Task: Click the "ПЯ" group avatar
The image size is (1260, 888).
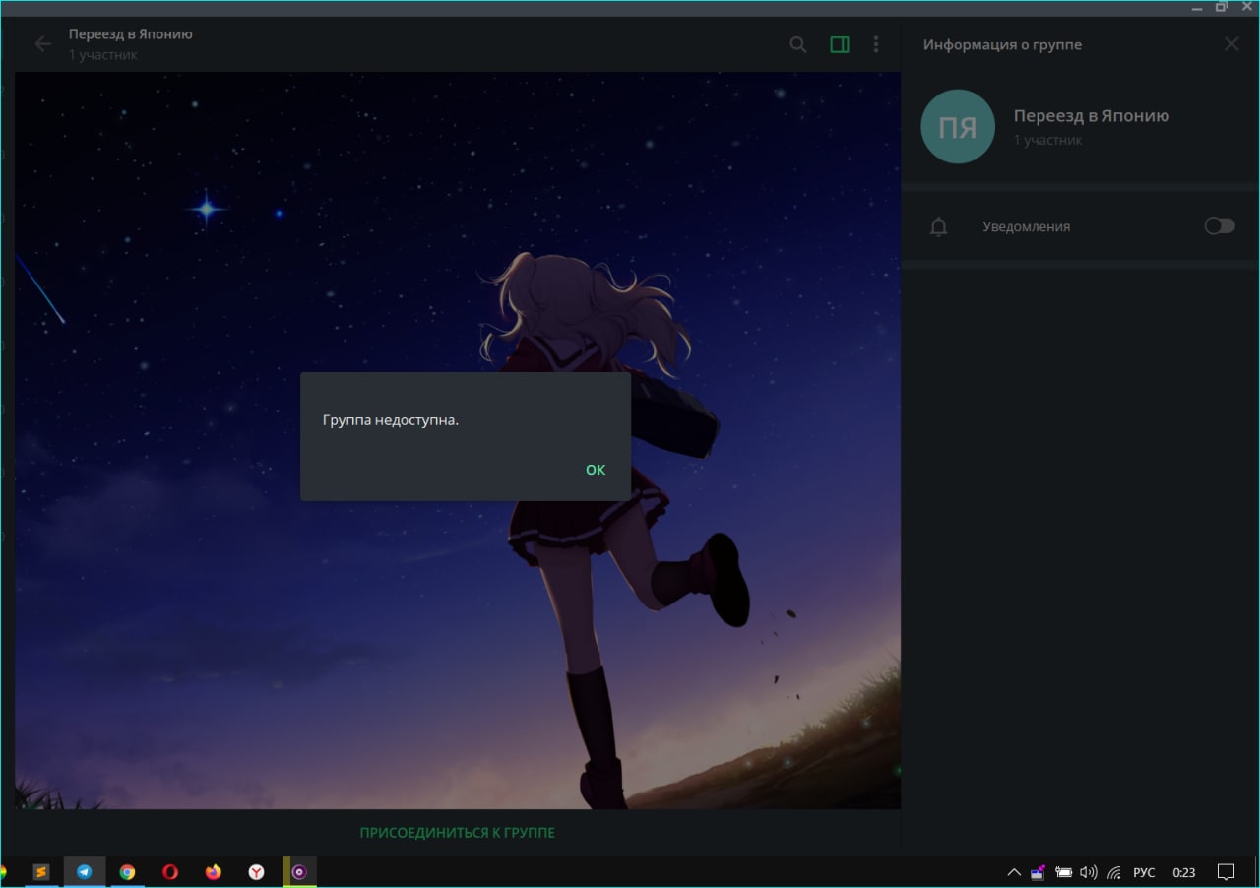Action: (958, 127)
